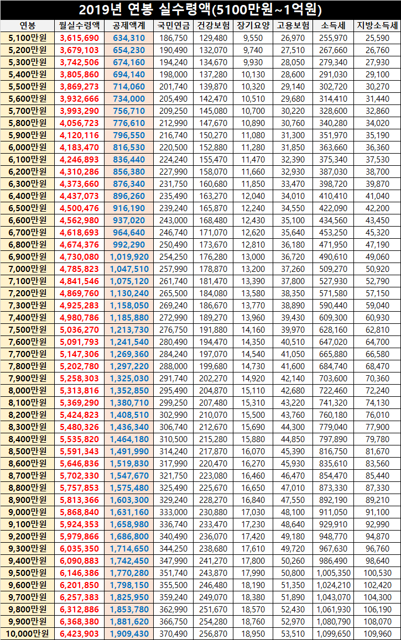Click employment insurance value 48,100
401x640 pixels.
pyautogui.click(x=293, y=512)
